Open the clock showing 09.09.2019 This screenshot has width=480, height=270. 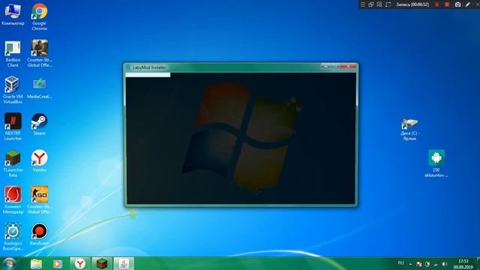tap(463, 264)
